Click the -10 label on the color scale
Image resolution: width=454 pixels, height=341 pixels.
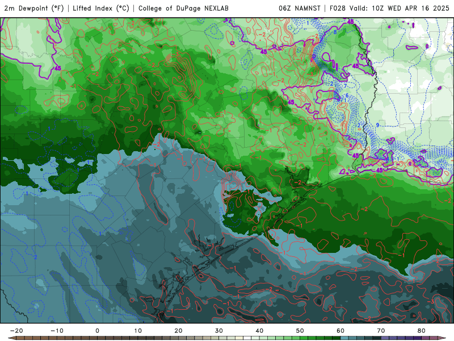pos(57,331)
